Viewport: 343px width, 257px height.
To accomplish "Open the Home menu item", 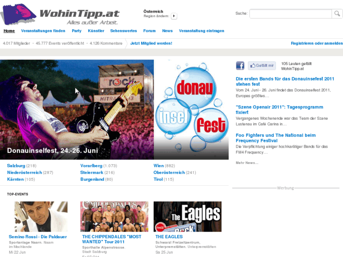I will point(9,31).
